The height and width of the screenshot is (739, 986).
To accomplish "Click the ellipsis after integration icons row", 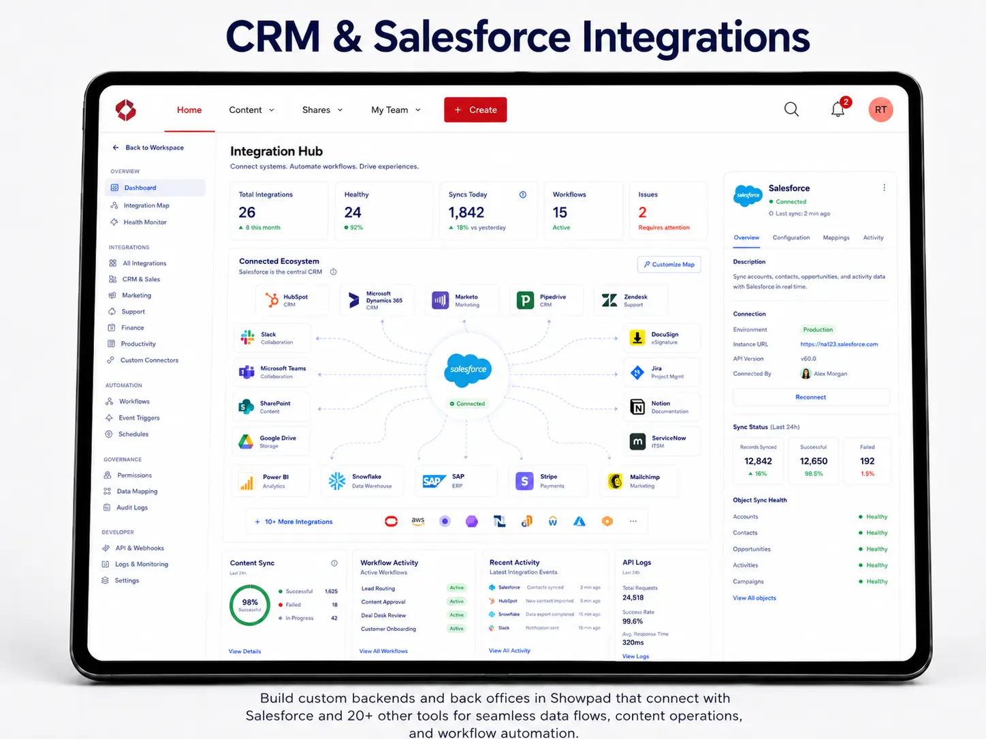I will pos(633,521).
